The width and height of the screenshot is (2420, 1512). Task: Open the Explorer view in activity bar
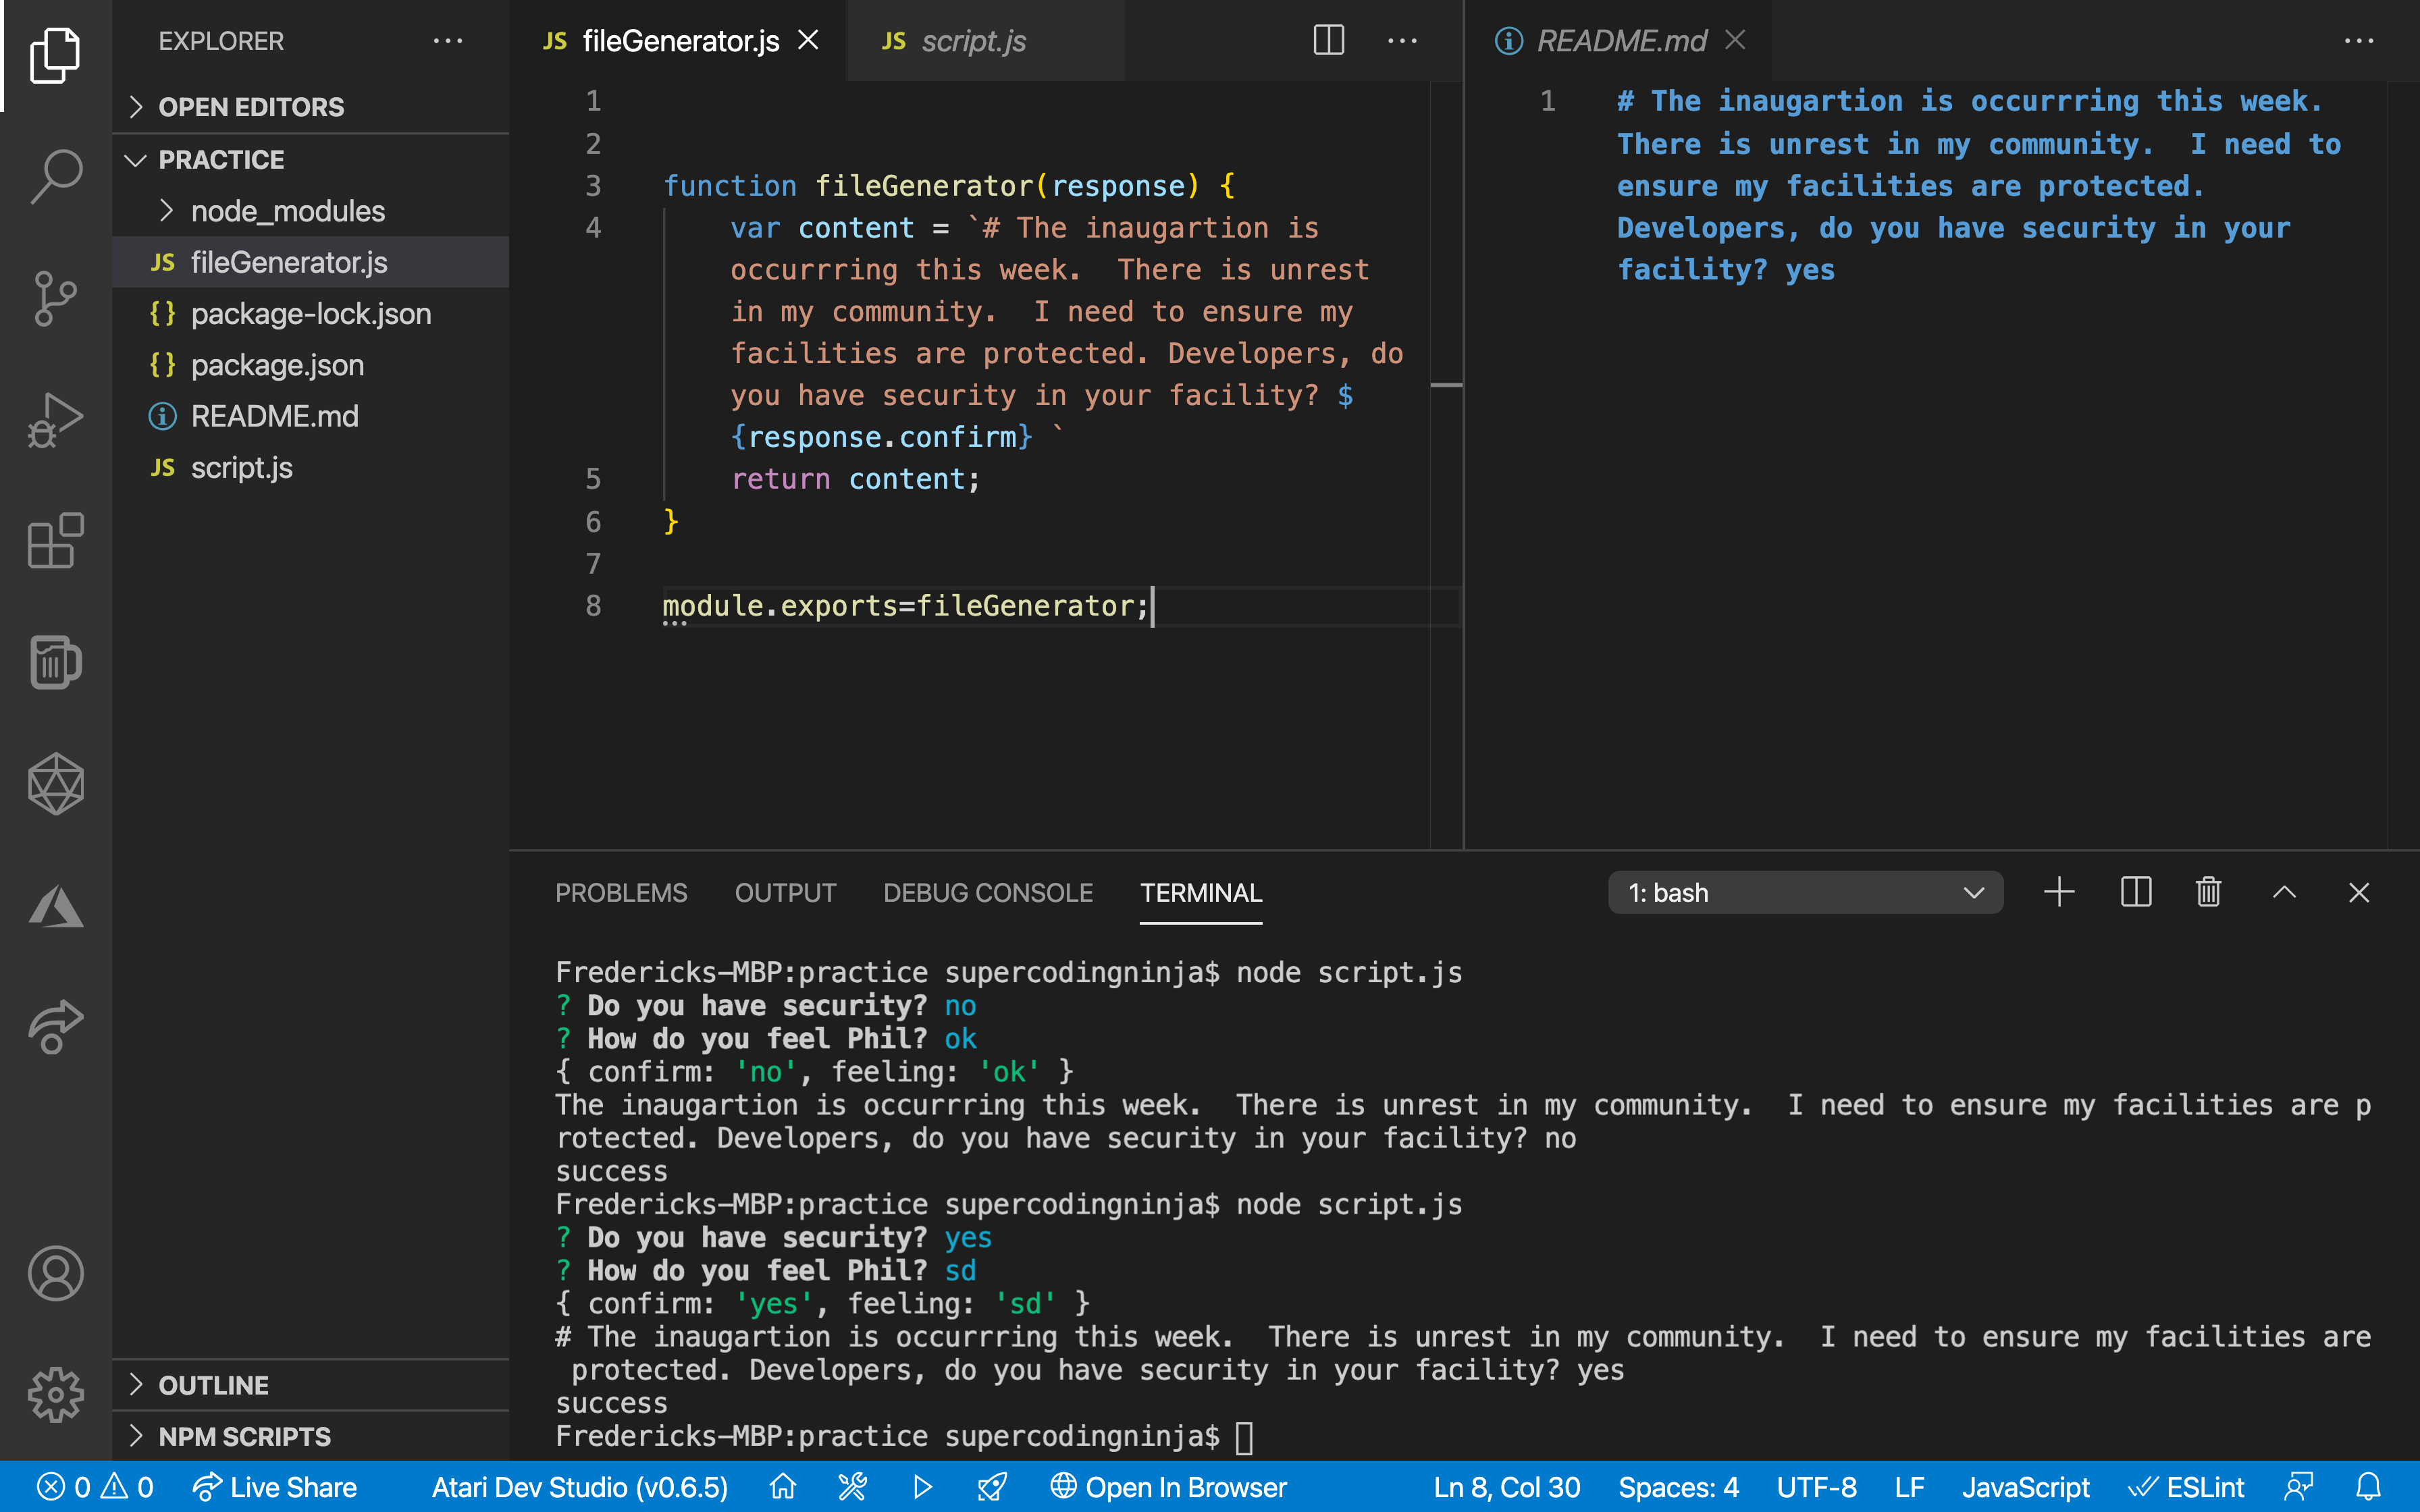(x=55, y=55)
